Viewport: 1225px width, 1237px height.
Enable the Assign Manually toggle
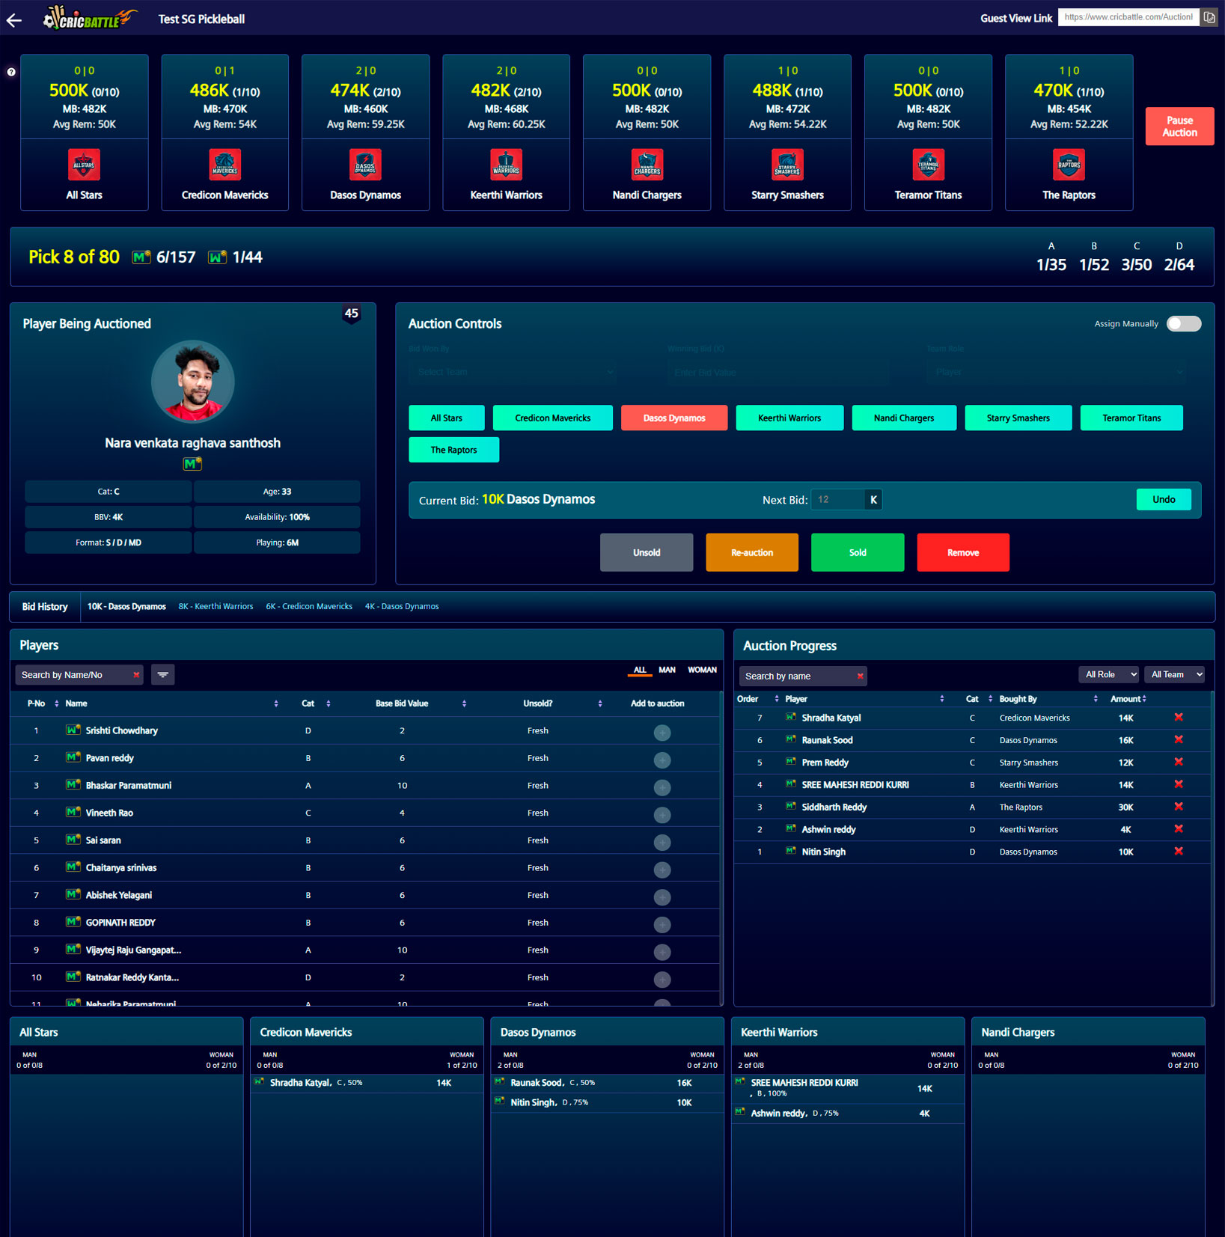click(1183, 324)
